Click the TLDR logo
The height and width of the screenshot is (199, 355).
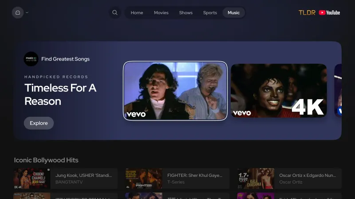(x=307, y=13)
